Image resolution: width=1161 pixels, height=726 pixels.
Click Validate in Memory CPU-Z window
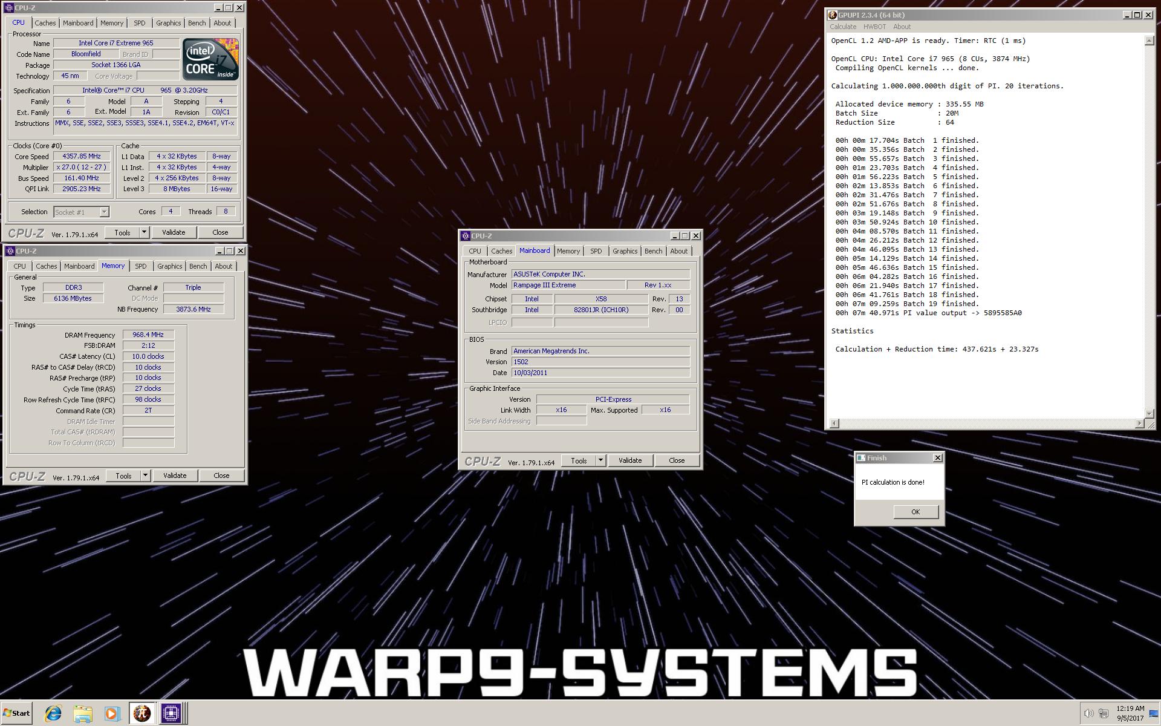(175, 476)
